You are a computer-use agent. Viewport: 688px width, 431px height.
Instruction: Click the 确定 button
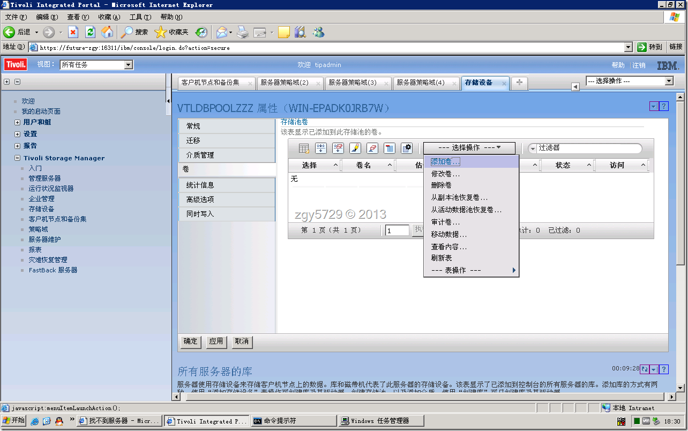pos(190,341)
